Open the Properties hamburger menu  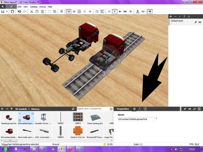pyautogui.click(x=199, y=109)
